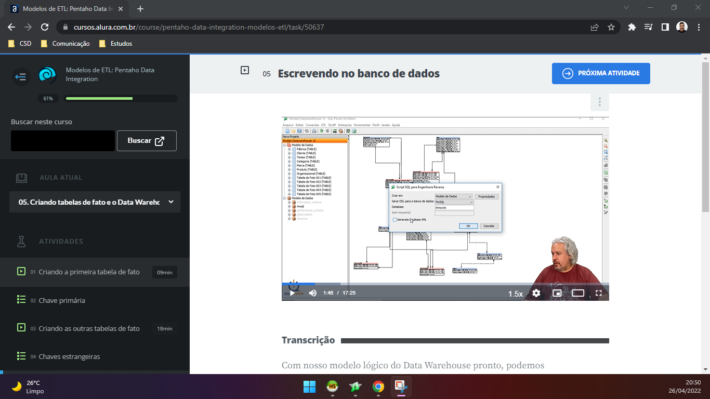Viewport: 710px width, 399px height.
Task: Bookmark this page with the star
Action: [x=611, y=27]
